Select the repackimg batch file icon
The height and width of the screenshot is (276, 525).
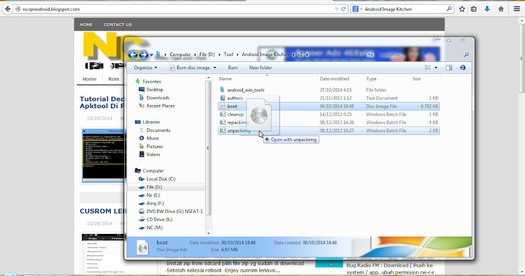222,123
